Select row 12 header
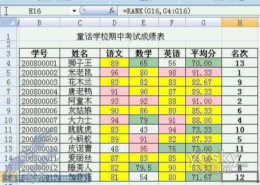 [x=9, y=139]
